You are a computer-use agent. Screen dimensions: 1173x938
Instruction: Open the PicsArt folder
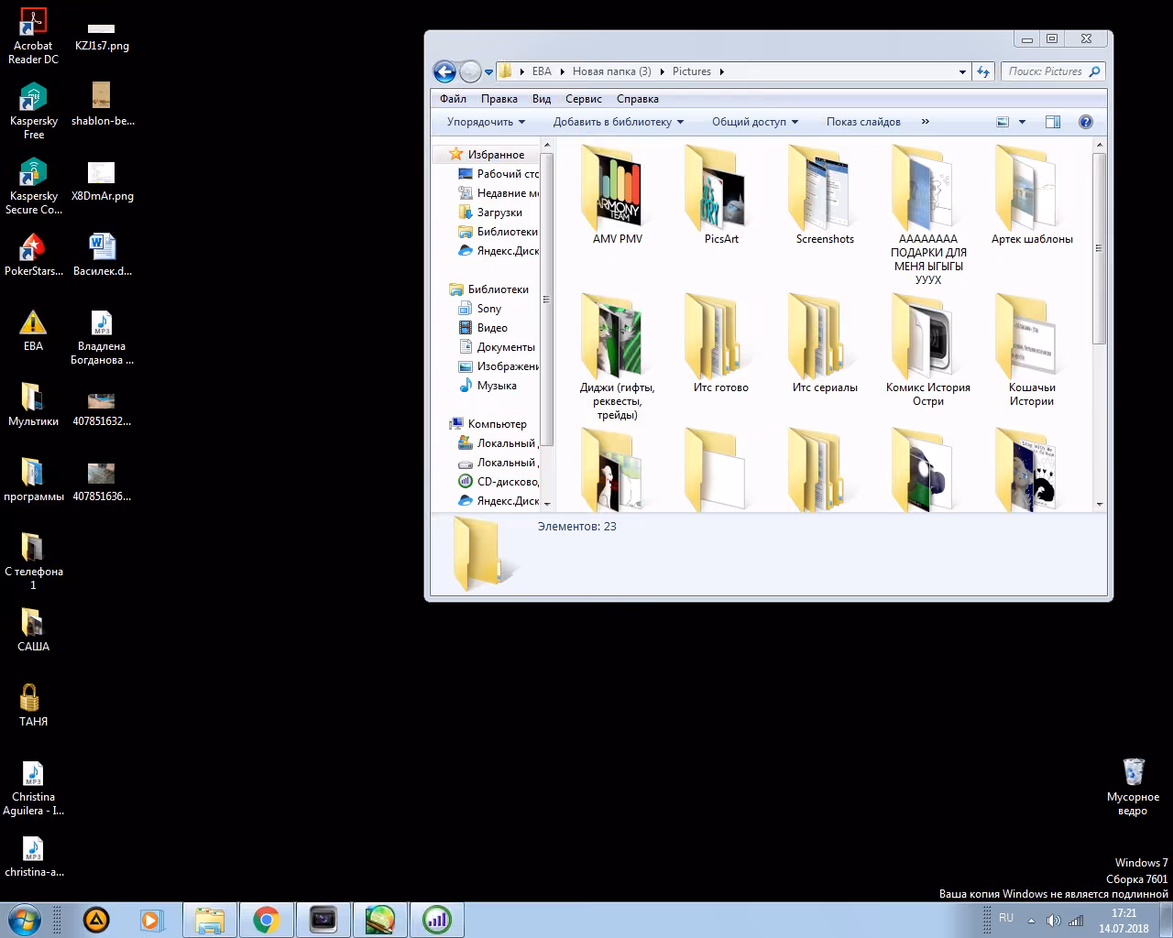click(721, 194)
